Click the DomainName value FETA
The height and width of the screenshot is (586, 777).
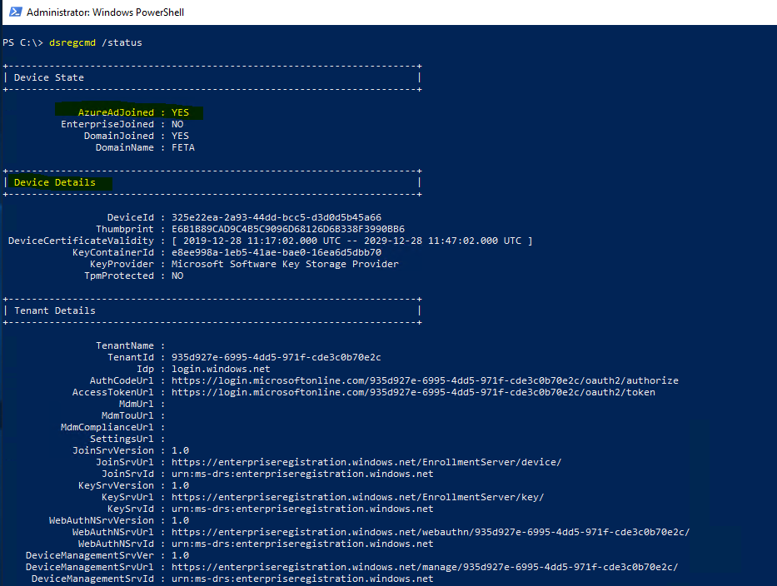pyautogui.click(x=183, y=147)
